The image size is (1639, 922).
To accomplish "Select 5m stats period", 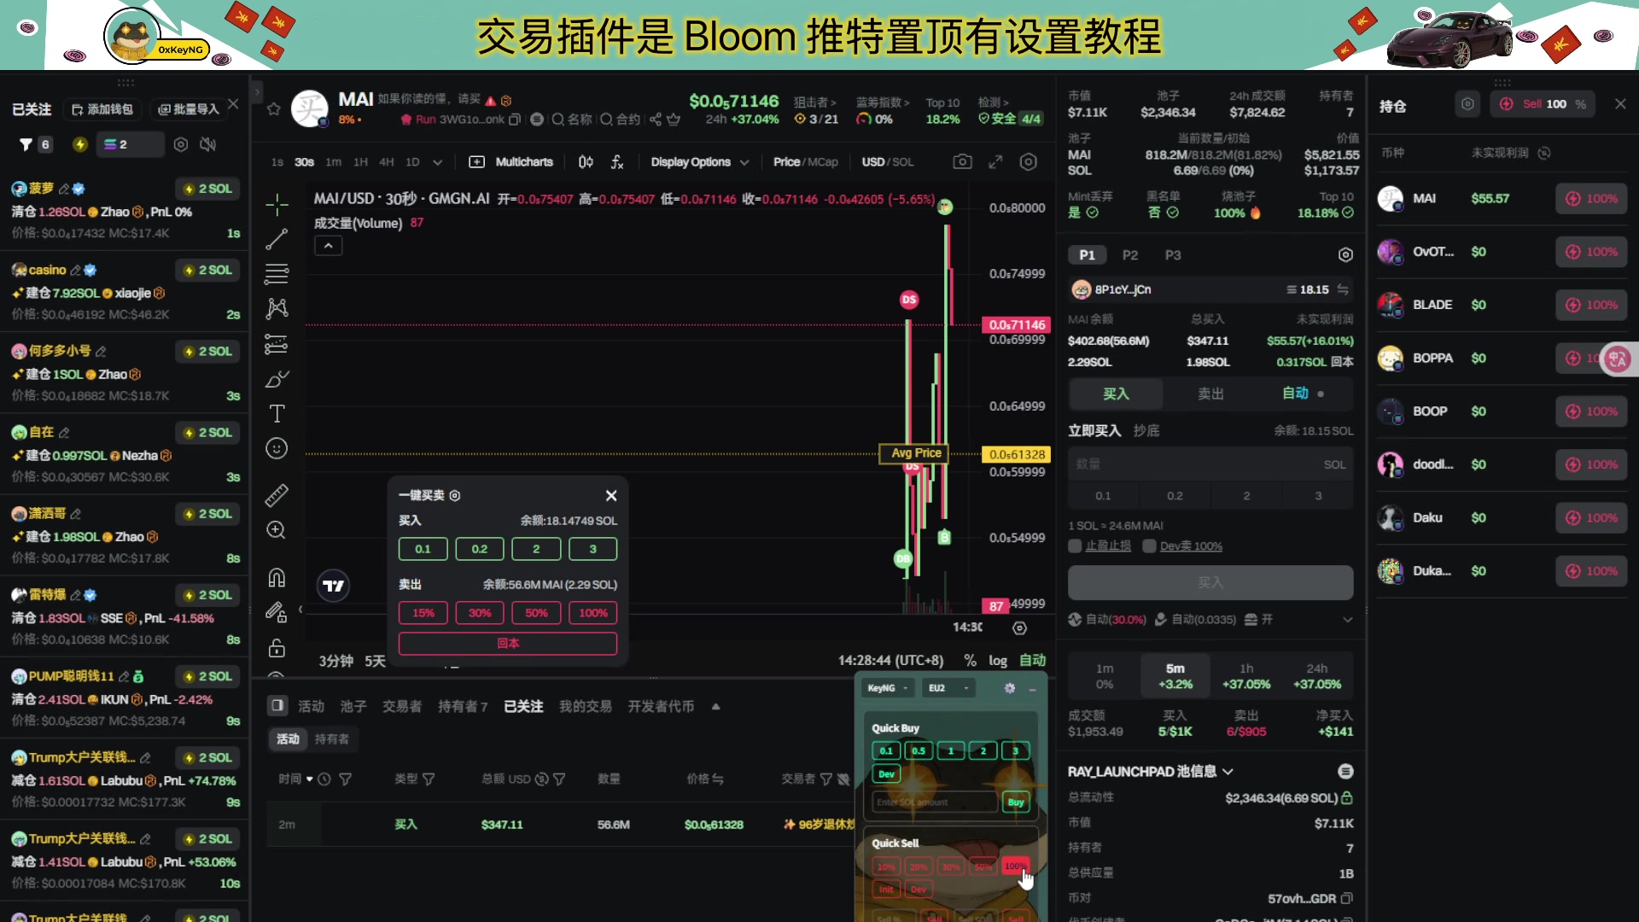I will [1175, 676].
